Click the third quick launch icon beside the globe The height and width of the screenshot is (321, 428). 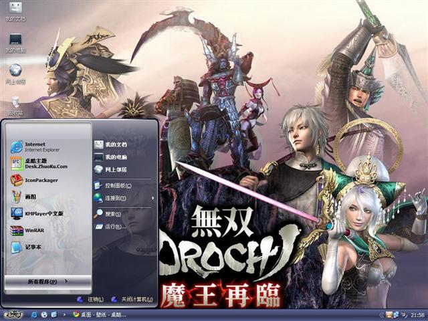click(54, 315)
